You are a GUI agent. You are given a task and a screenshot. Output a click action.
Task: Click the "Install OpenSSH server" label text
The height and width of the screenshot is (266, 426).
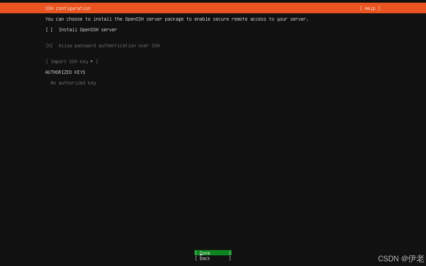88,30
